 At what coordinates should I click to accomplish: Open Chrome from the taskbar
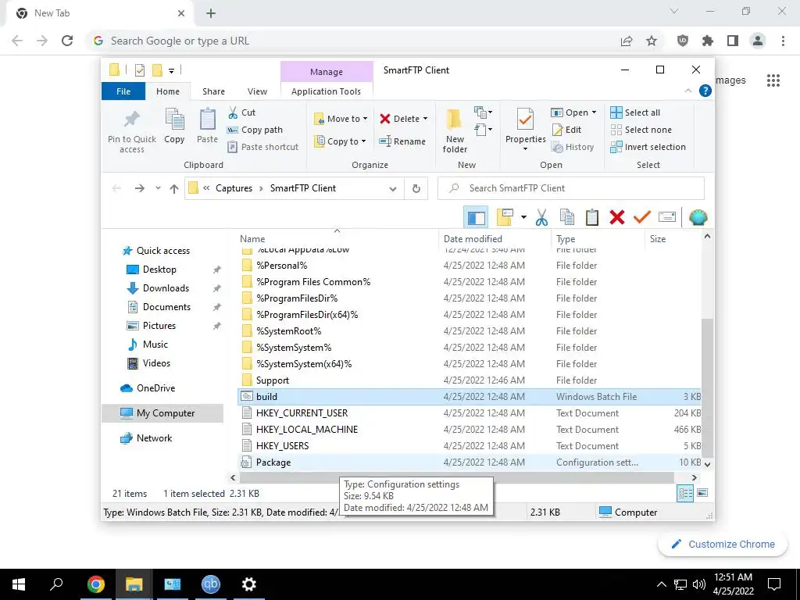coord(95,584)
